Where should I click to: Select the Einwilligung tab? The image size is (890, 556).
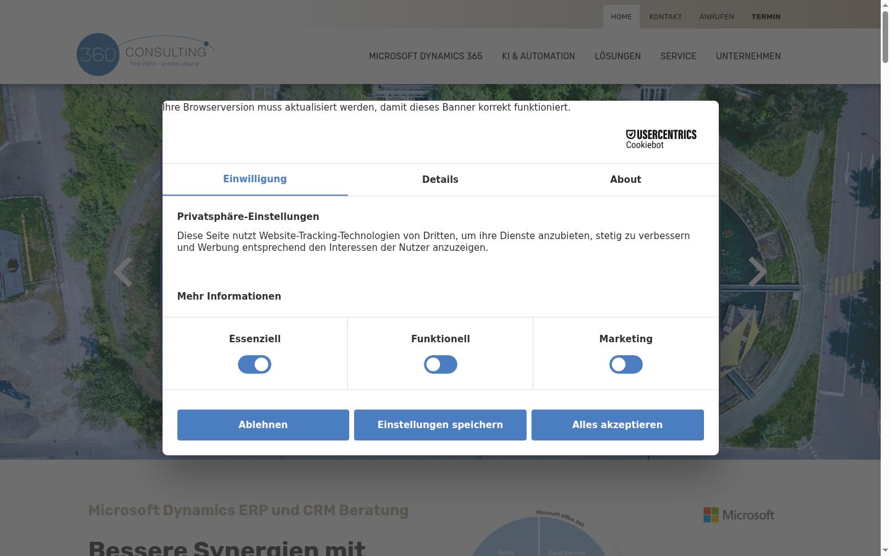[255, 179]
